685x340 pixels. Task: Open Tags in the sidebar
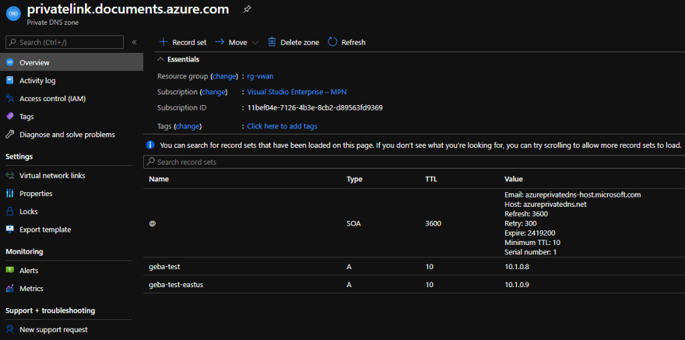[27, 116]
